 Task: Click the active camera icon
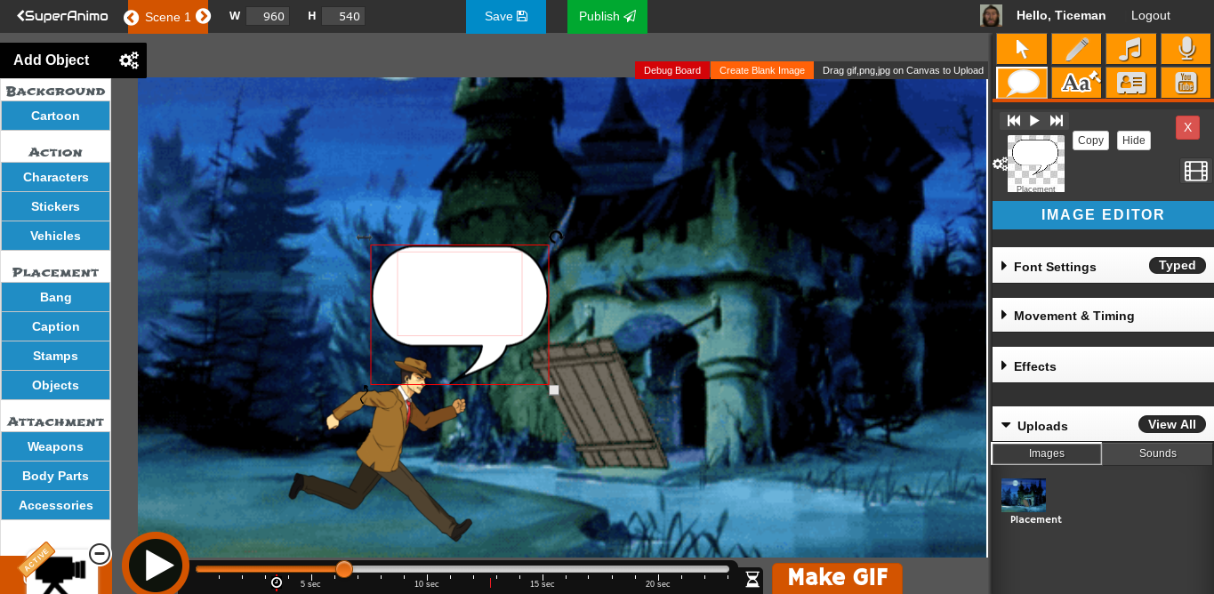coord(60,571)
